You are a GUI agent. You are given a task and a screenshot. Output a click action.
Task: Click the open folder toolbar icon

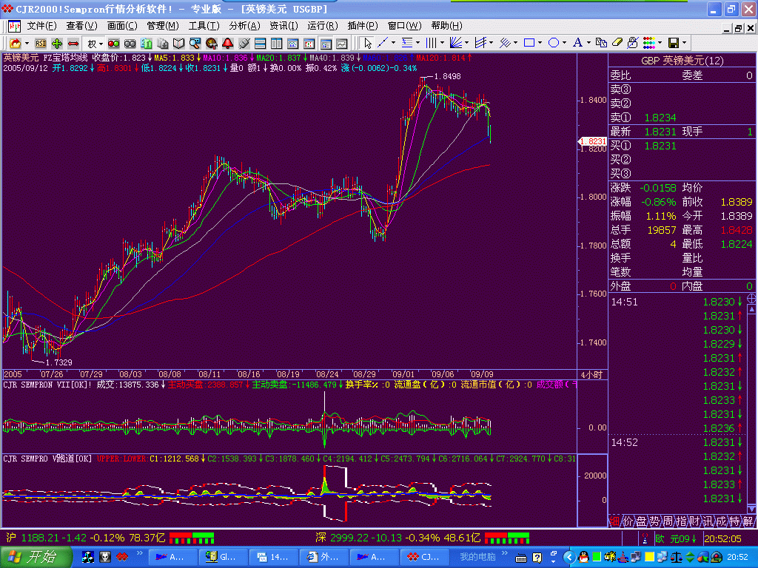pyautogui.click(x=16, y=44)
